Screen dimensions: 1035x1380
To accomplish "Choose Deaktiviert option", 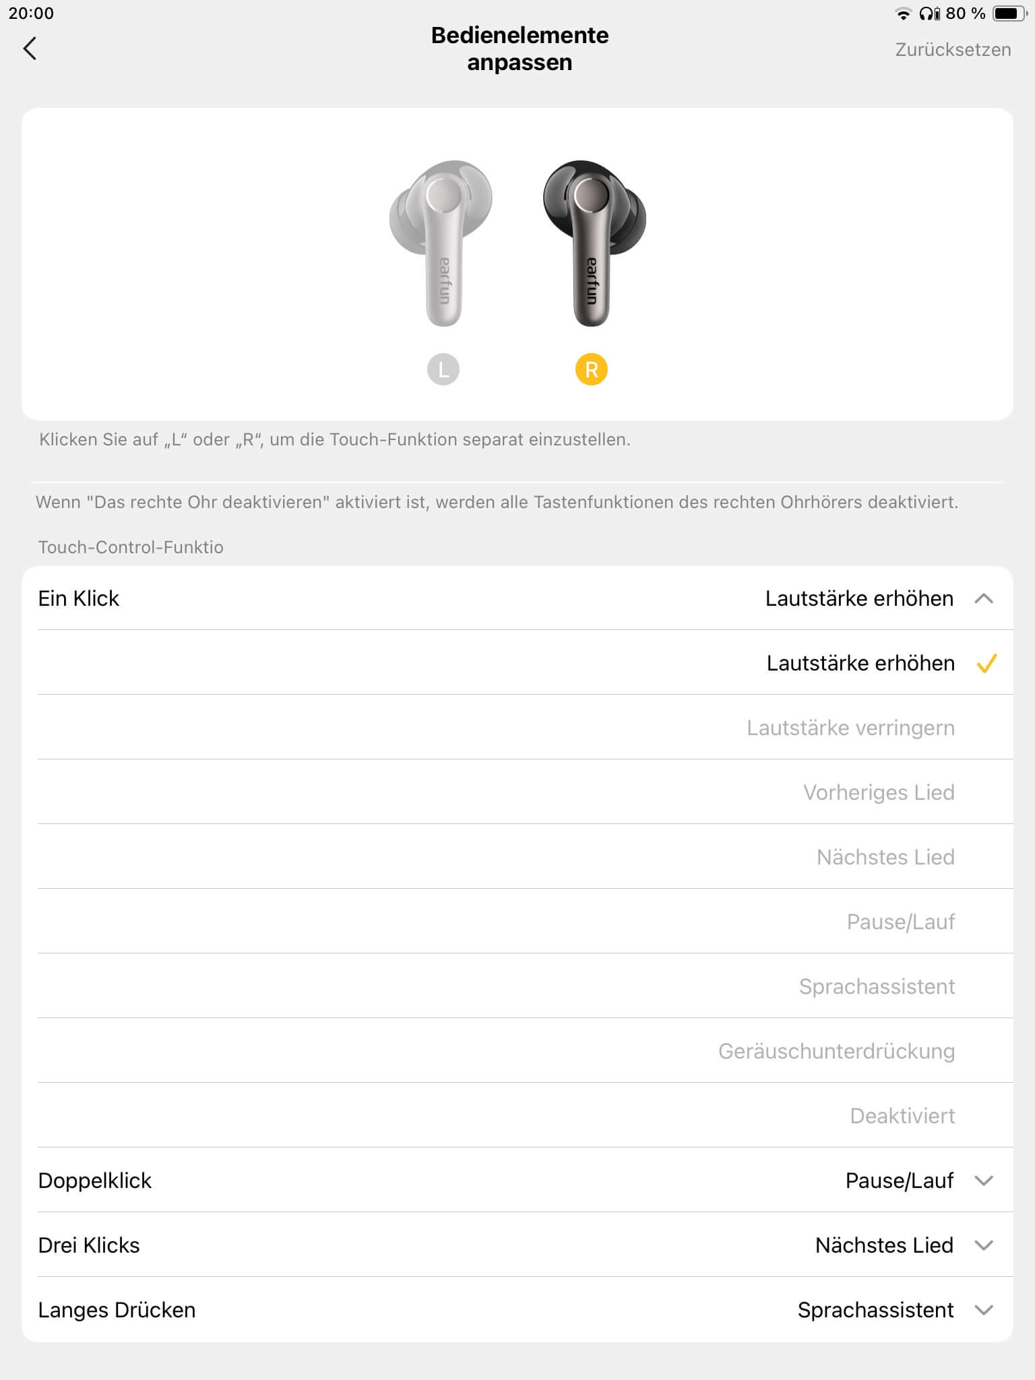I will coord(902,1116).
